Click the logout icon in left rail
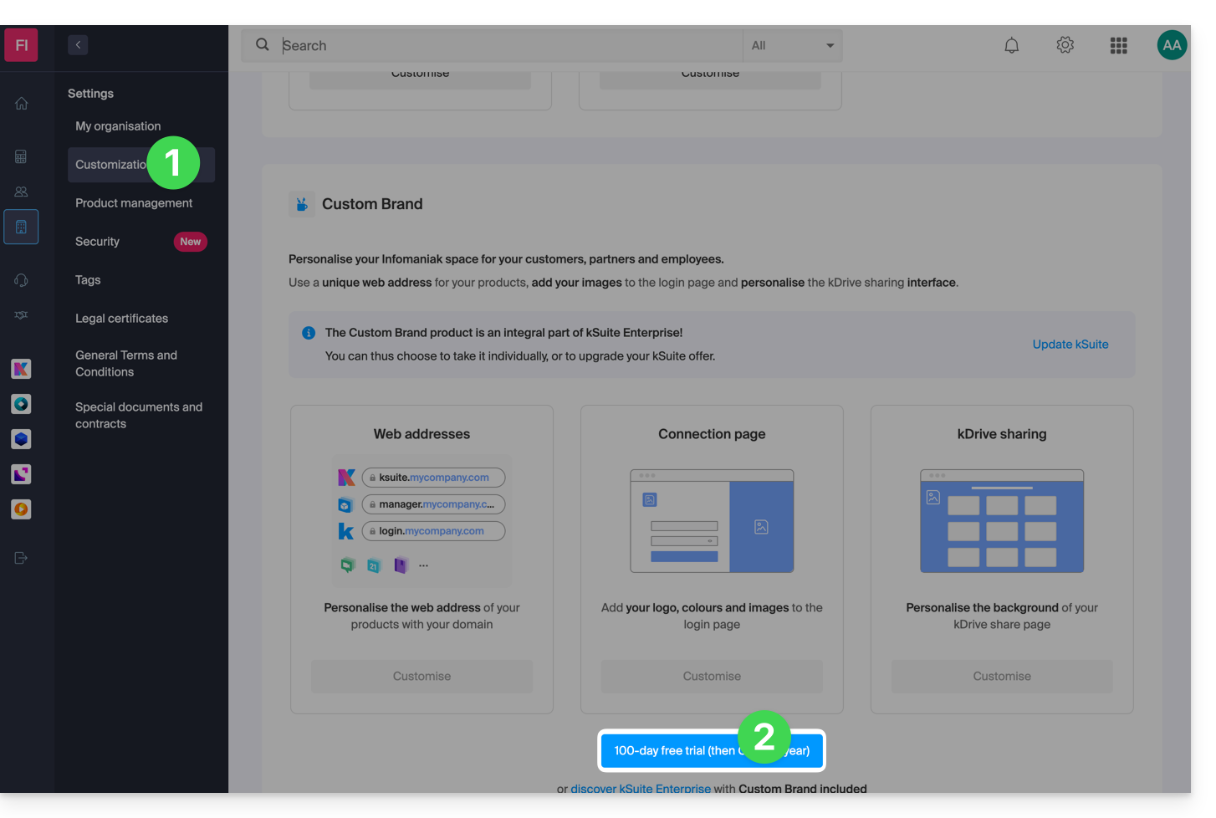1216x818 pixels. click(x=21, y=558)
